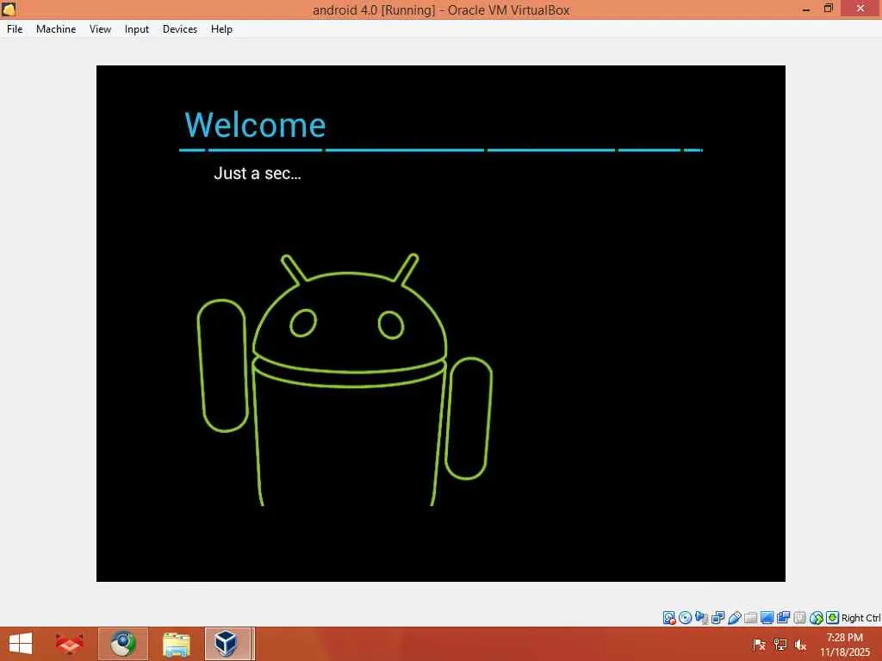The image size is (882, 661).
Task: Click the audio status icon in VirtualBox
Action: tap(701, 618)
